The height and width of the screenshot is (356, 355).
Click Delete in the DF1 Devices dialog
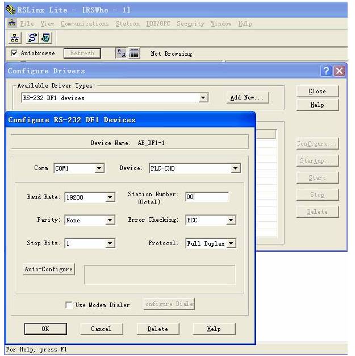[158, 329]
